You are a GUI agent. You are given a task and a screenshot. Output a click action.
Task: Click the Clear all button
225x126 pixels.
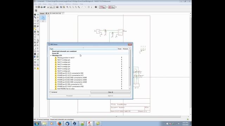110,92
